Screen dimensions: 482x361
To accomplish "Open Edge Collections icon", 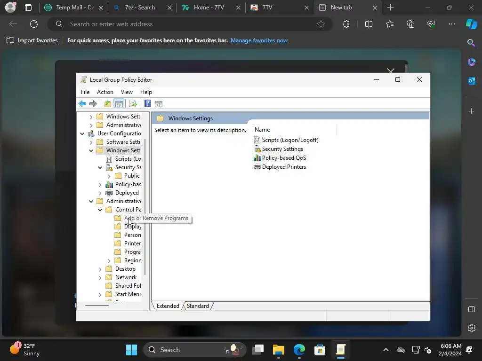I will coord(410,24).
